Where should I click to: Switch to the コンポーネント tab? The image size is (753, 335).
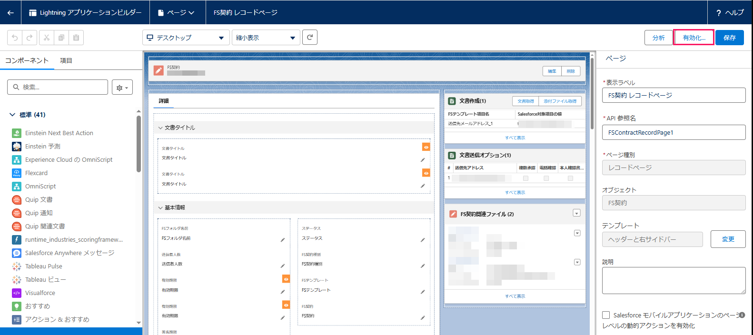[27, 60]
